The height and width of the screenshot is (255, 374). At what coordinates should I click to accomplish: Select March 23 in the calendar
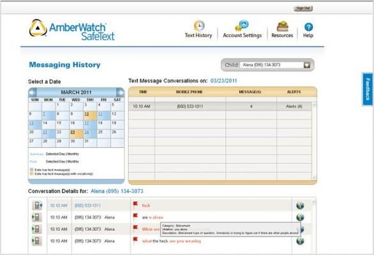(x=76, y=134)
